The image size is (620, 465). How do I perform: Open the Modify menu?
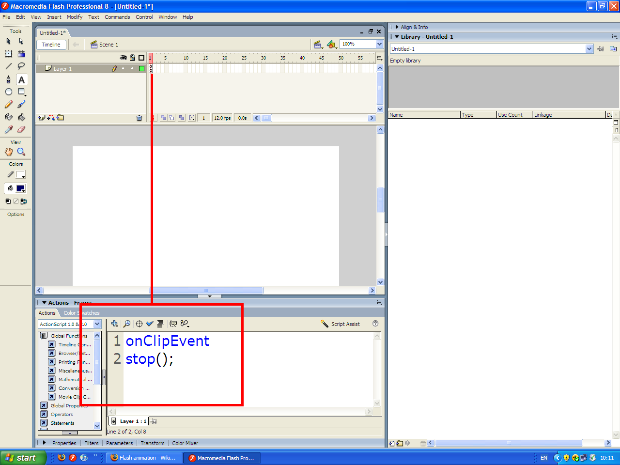tap(75, 17)
